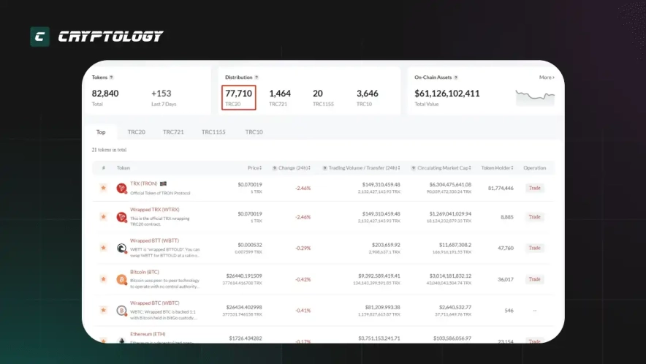Open the Wrapped BTC (WBTC) token link
The image size is (646, 364).
point(154,303)
